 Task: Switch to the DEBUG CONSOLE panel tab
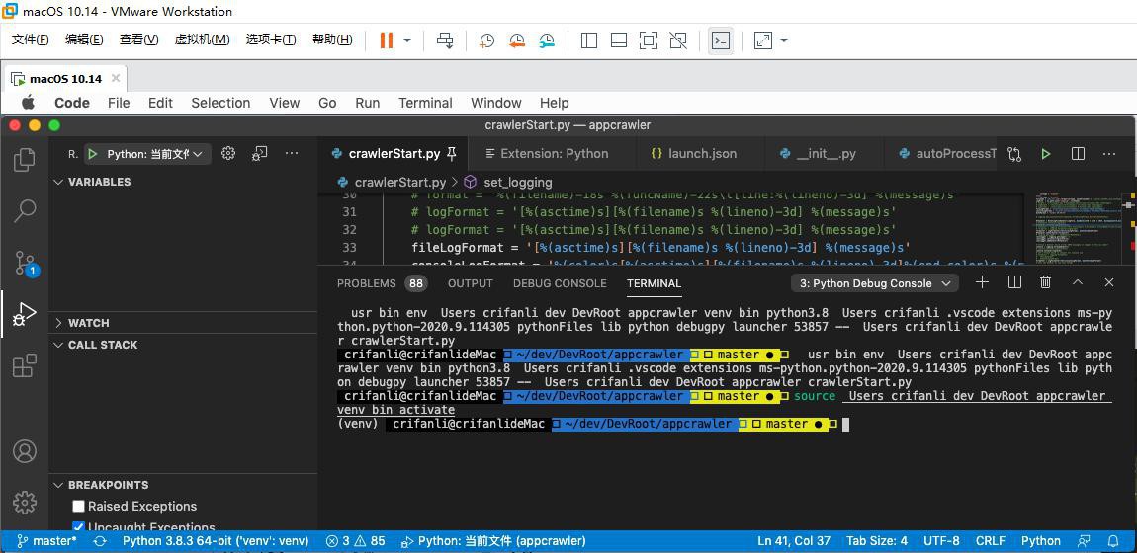click(560, 283)
